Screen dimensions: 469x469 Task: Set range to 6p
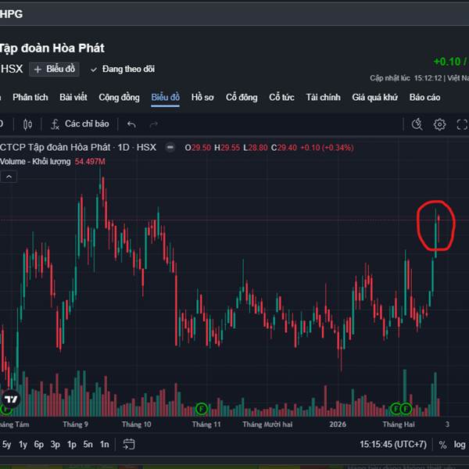pyautogui.click(x=39, y=445)
